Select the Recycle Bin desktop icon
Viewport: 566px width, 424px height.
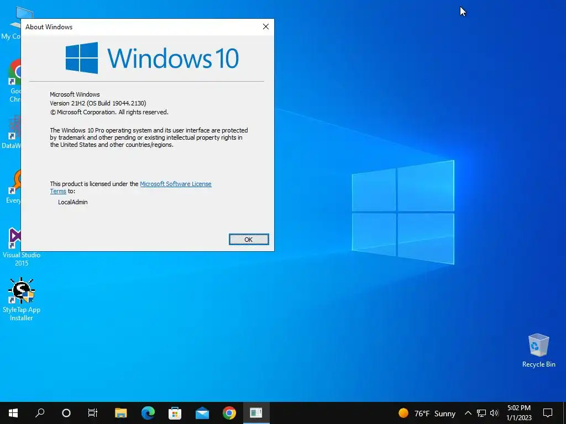(x=538, y=351)
